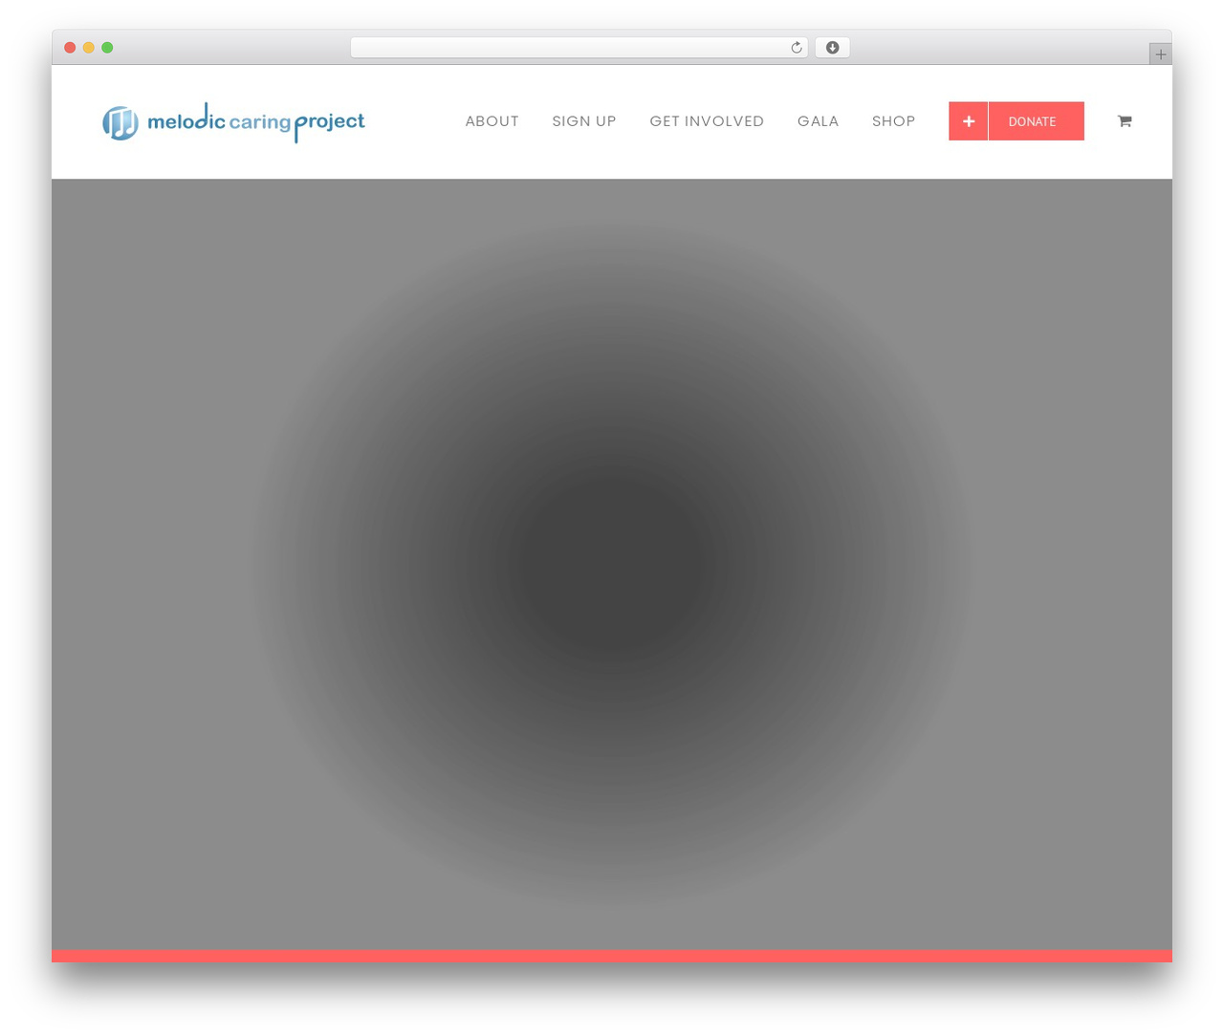Close the browser window with red button
This screenshot has width=1224, height=1036.
[x=70, y=48]
